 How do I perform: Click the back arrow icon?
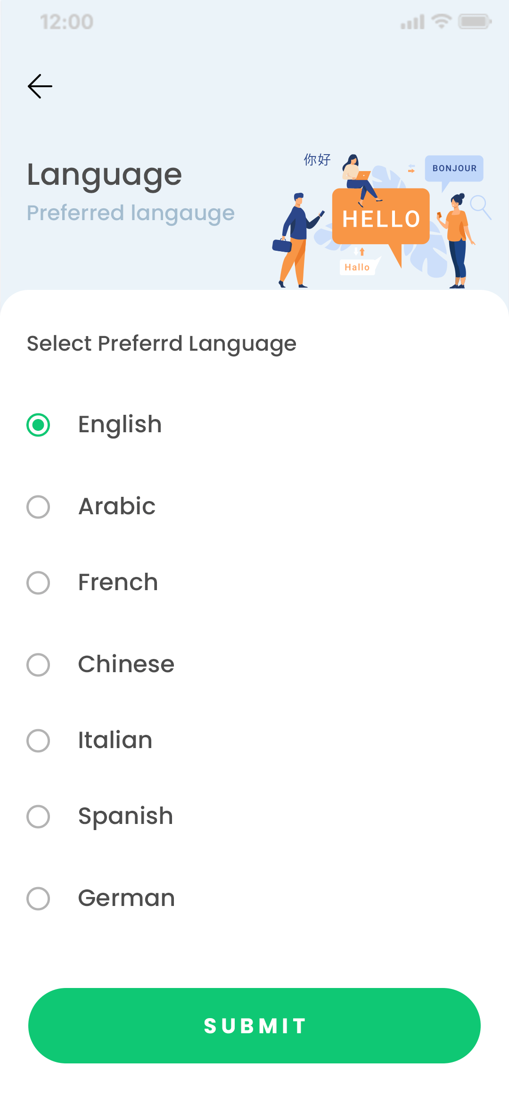40,86
